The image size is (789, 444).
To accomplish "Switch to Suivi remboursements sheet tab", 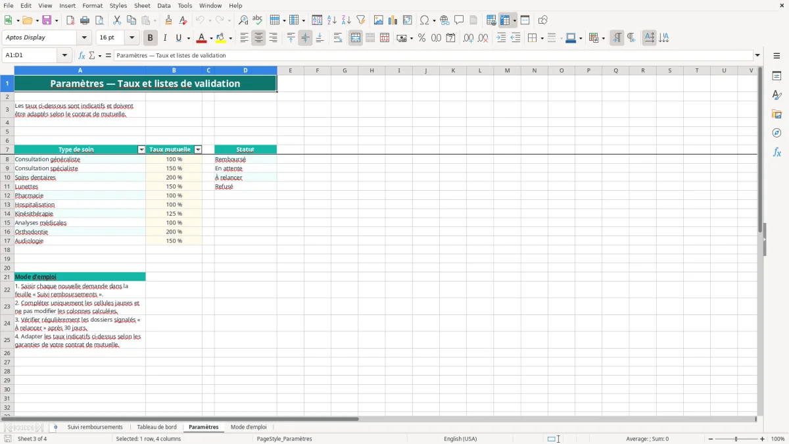I will tap(95, 428).
